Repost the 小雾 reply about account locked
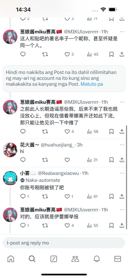Screen dimensions: 128x278 45,196
